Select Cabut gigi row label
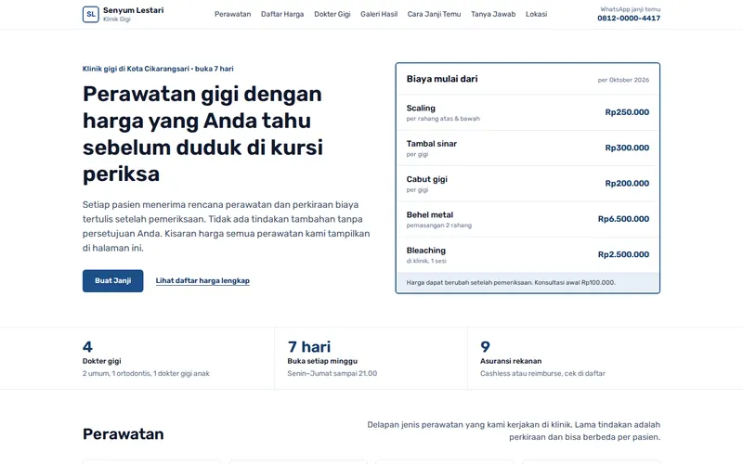The image size is (743, 464). click(427, 179)
